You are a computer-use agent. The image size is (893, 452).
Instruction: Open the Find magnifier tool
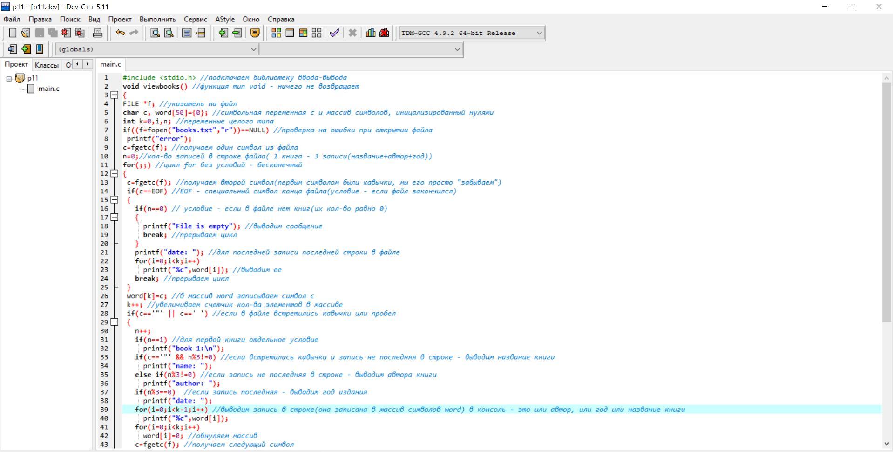(156, 33)
